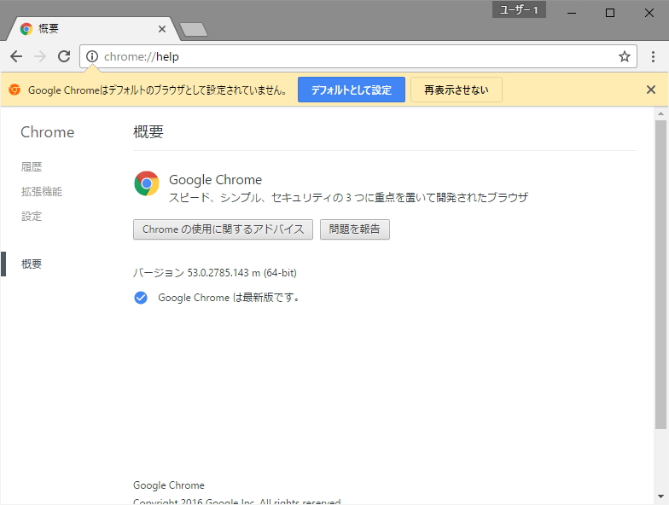This screenshot has width=669, height=505.
Task: Open 設定 in the sidebar
Action: [x=32, y=217]
